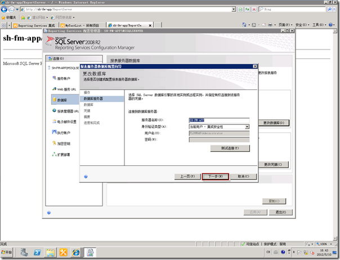Click the Test Connection (测试连接) button
Image resolution: width=340 pixels, height=260 pixels.
pos(230,148)
